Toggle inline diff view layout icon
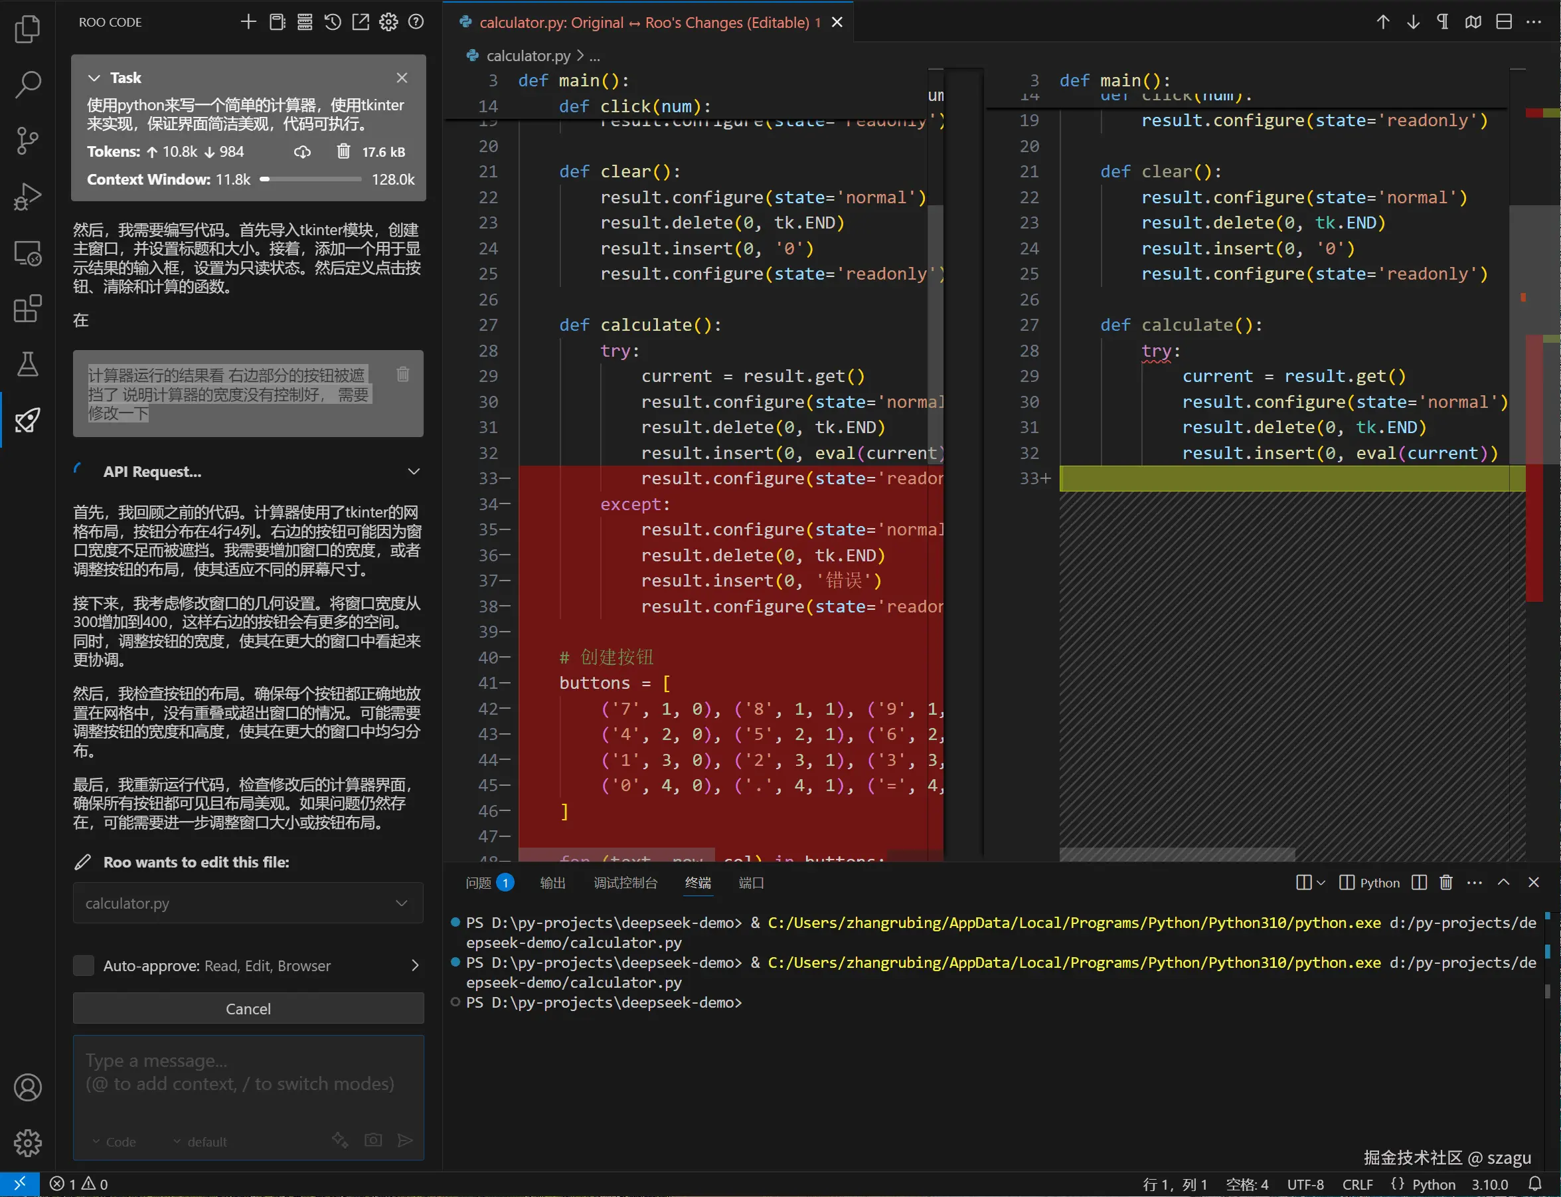 (x=1503, y=22)
